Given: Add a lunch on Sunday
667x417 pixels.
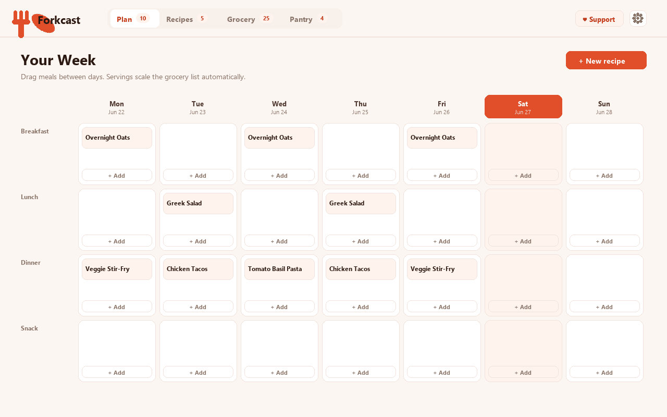Looking at the screenshot, I should (604, 241).
